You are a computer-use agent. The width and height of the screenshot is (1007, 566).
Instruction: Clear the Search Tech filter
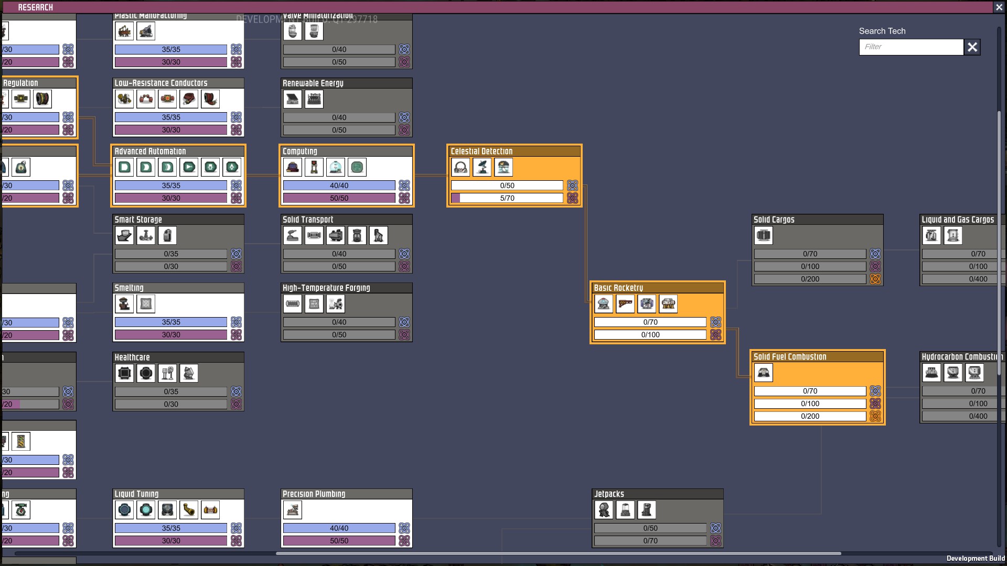click(972, 47)
